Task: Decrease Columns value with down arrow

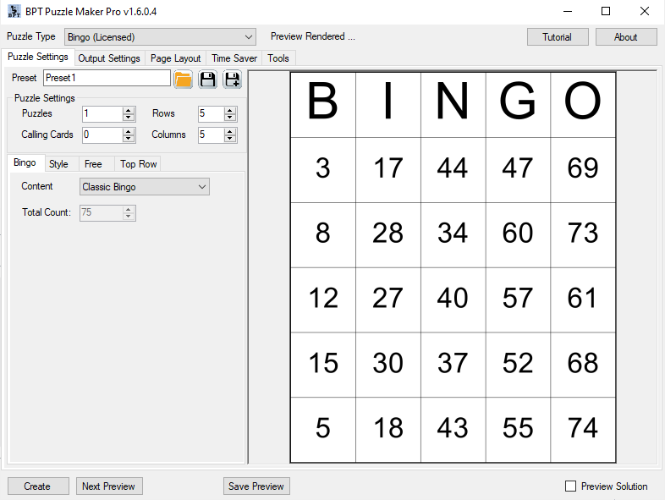Action: tap(230, 139)
